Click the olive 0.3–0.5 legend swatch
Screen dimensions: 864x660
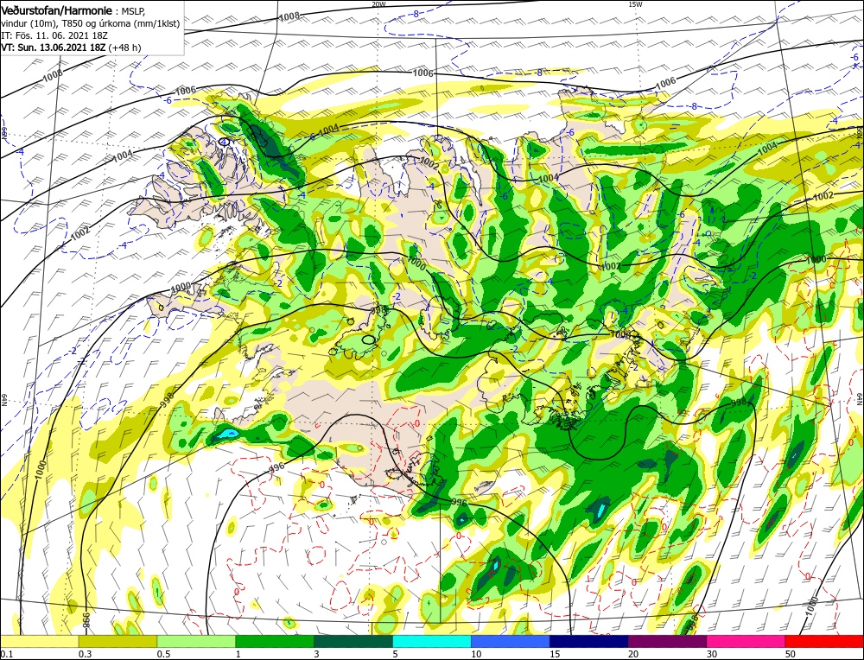[118, 641]
